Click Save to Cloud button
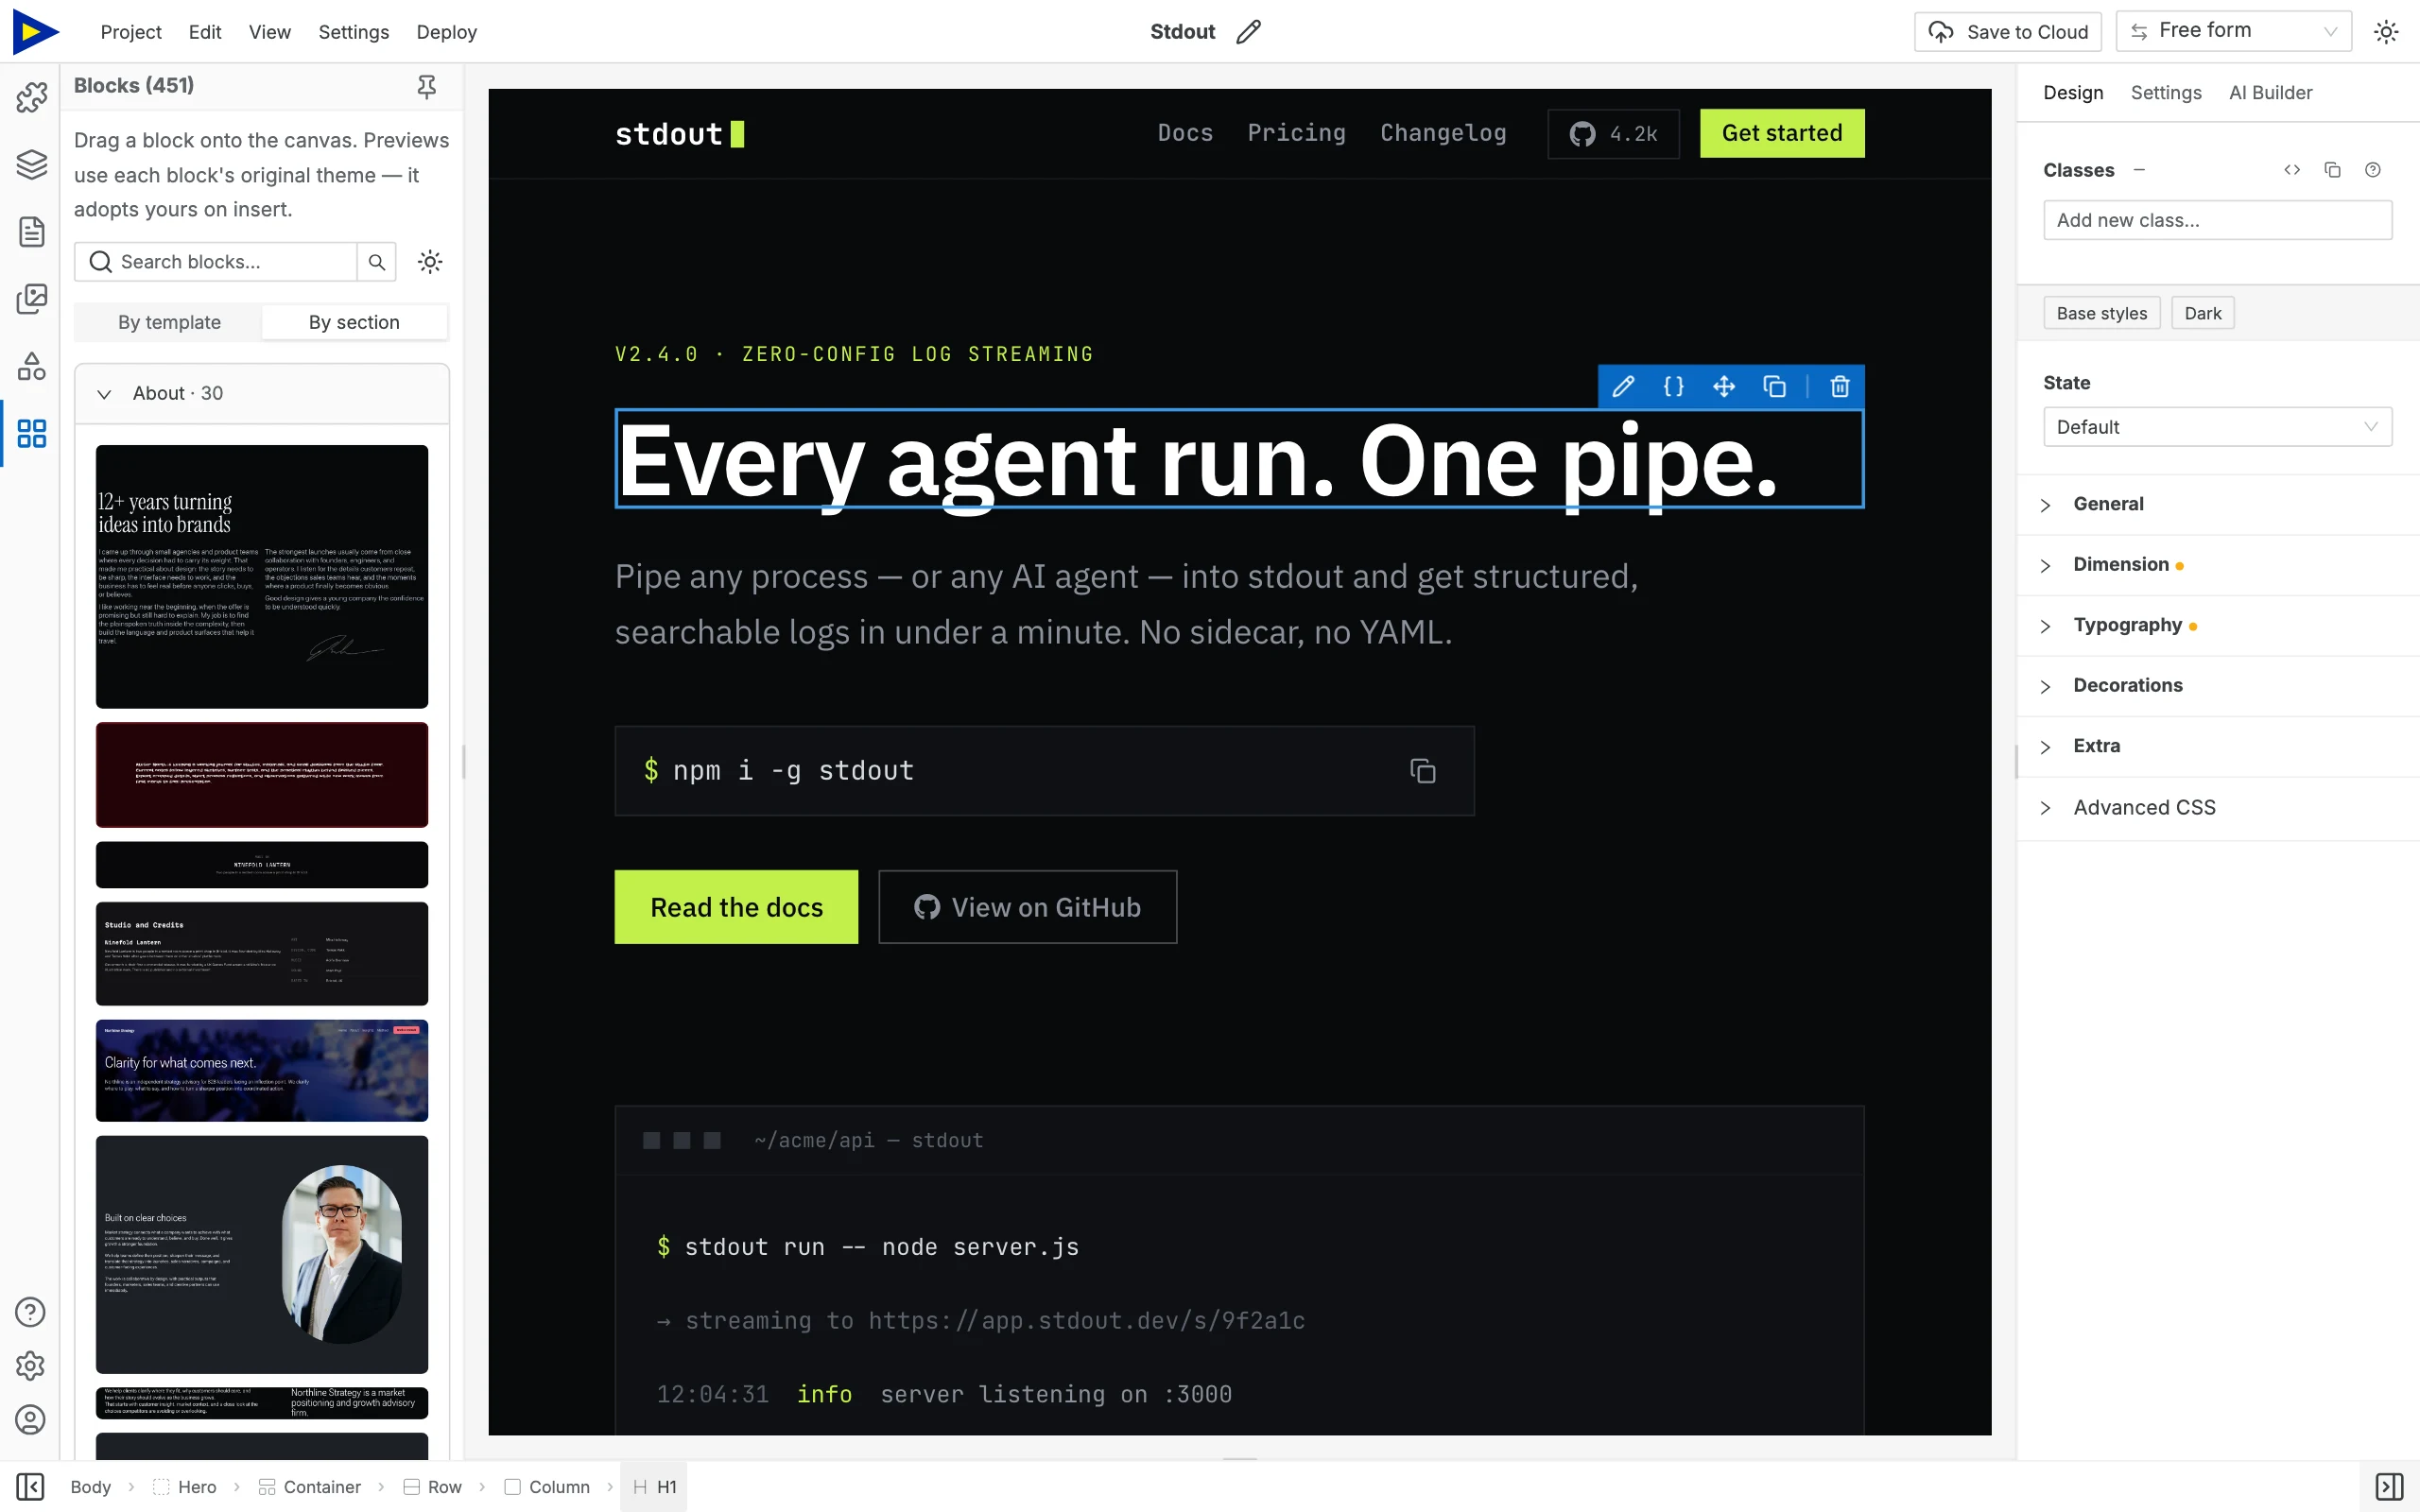Screen dimensions: 2420x1512 pos(2008,32)
